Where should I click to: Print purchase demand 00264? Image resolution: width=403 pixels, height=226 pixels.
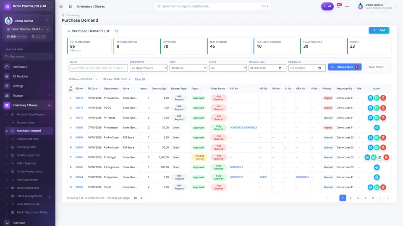377,177
